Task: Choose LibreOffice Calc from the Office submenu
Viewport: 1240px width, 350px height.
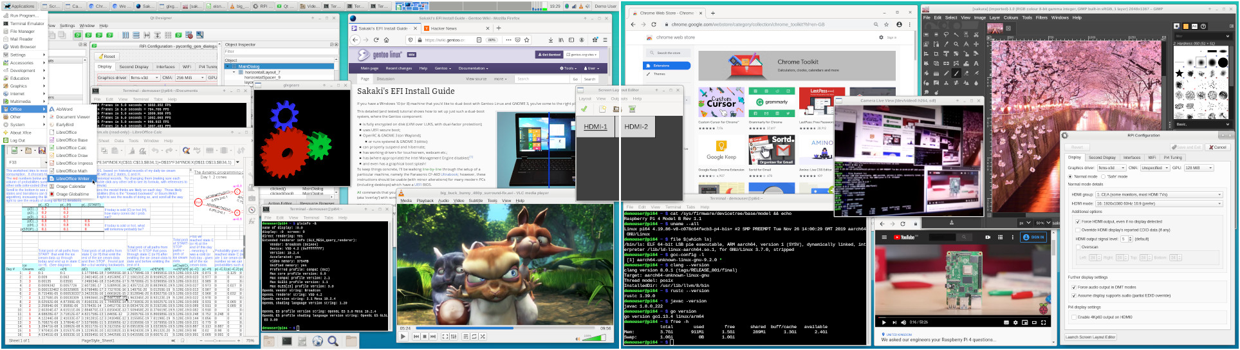Action: 71,147
